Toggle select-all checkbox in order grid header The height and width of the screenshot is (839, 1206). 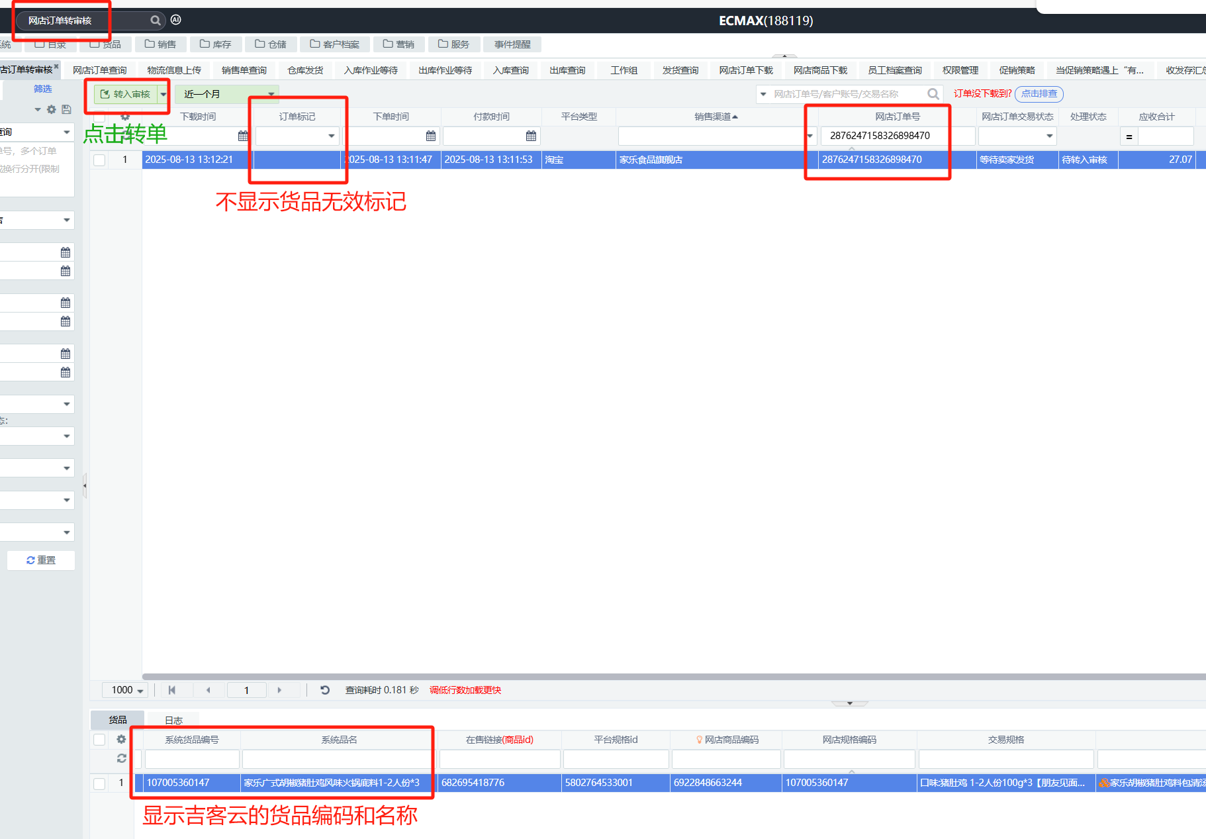[99, 117]
